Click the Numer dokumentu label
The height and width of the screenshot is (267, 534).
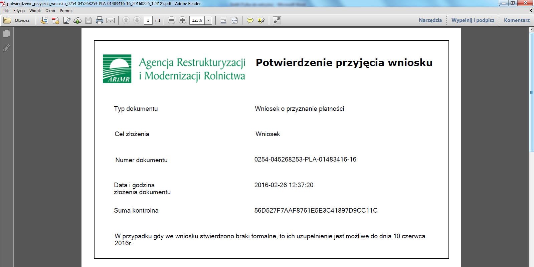pos(142,160)
